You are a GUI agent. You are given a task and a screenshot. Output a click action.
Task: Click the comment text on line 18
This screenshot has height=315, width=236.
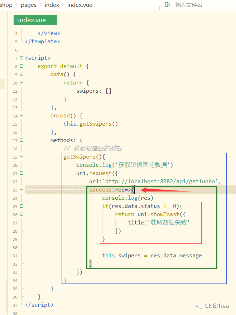[93, 149]
